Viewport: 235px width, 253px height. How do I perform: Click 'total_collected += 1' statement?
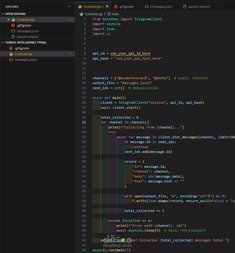[144, 211]
